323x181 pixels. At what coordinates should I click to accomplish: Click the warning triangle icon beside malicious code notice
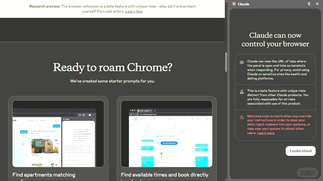(x=242, y=117)
